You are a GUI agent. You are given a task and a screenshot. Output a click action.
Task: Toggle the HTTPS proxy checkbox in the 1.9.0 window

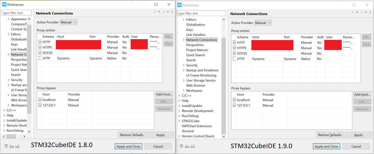pyautogui.click(x=234, y=48)
